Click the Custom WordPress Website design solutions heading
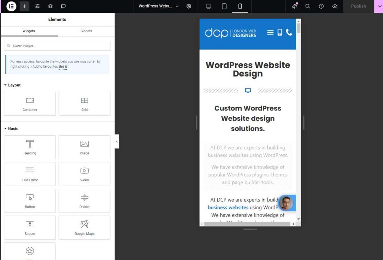Image resolution: width=383 pixels, height=260 pixels. 248,118
